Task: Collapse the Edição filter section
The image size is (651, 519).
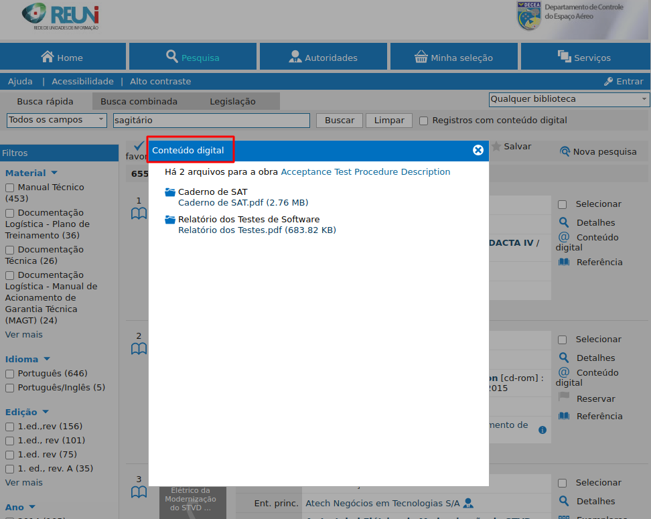Action: (x=46, y=411)
